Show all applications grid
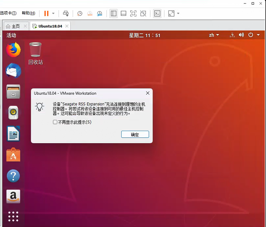Screen dimensions: 266x227 pyautogui.click(x=13, y=216)
